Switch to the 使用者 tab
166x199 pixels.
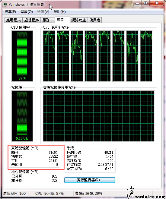click(95, 20)
